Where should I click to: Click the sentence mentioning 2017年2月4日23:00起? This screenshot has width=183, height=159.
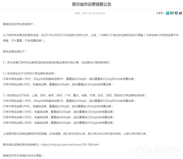(91, 35)
